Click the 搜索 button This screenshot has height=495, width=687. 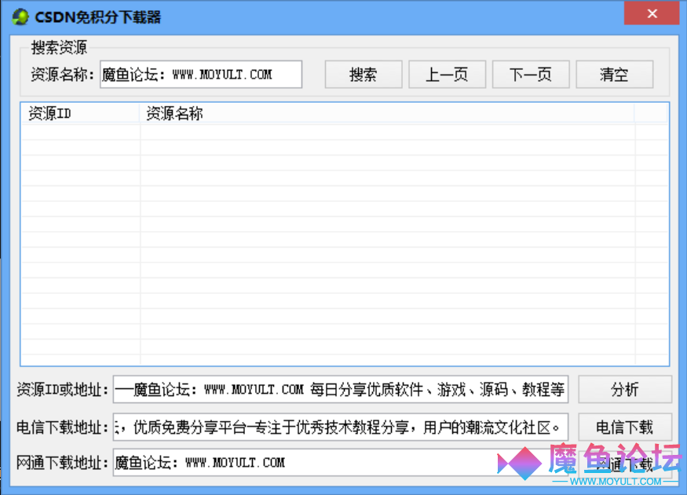[x=364, y=75]
